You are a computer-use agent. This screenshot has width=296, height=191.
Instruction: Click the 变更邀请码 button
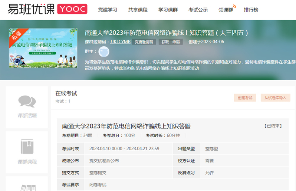[x=144, y=42]
